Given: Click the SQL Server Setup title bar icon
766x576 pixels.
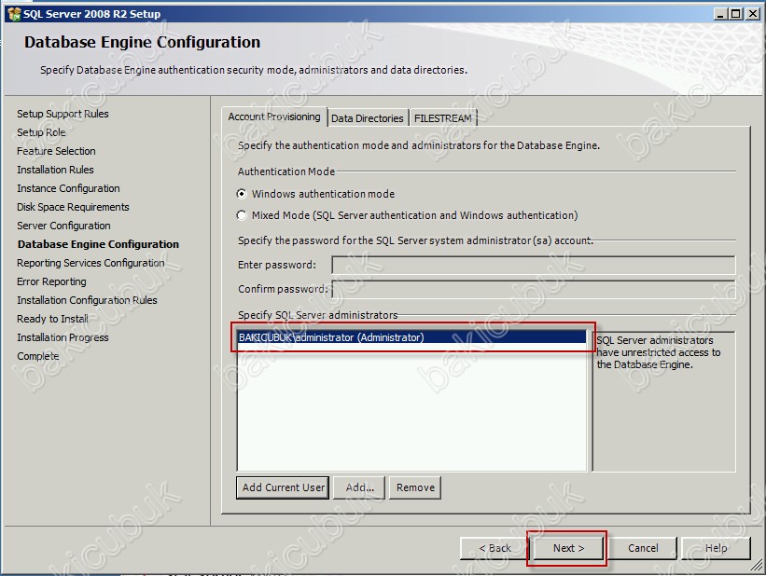Looking at the screenshot, I should click(x=14, y=14).
